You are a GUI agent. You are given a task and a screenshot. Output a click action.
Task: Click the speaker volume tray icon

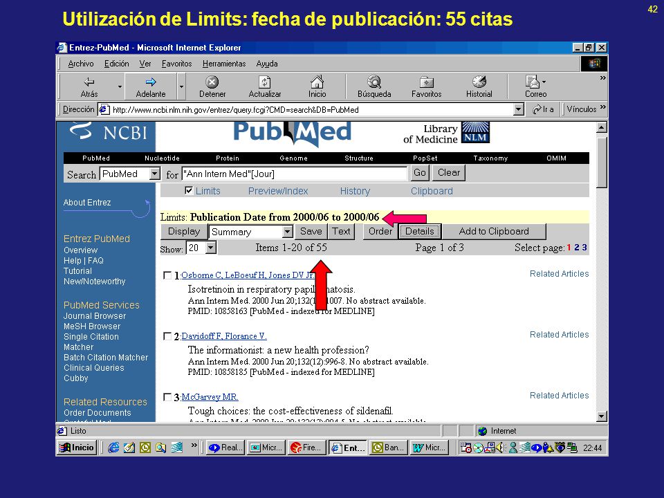(501, 448)
